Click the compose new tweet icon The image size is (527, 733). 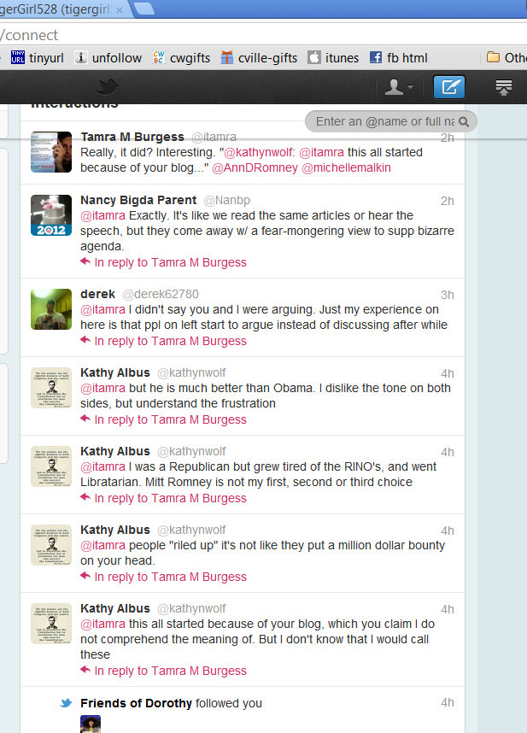coord(449,87)
